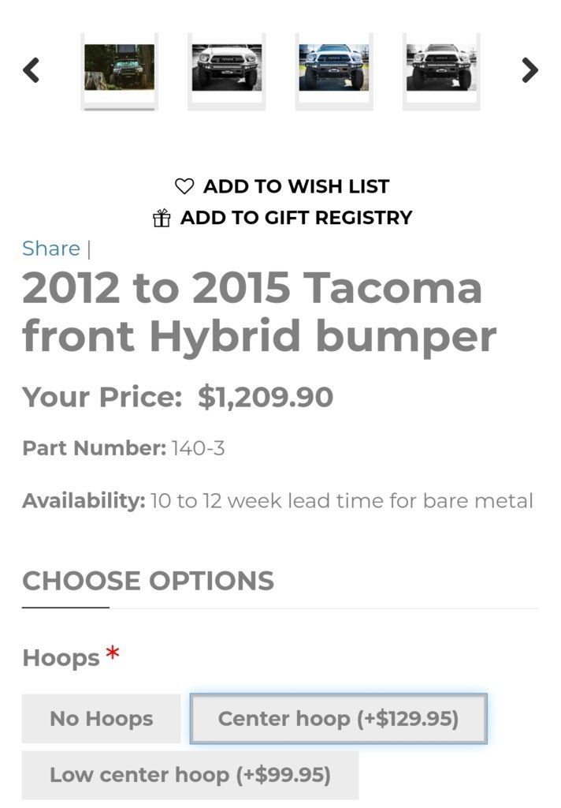Click the ADD TO GIFT REGISTRY text
The height and width of the screenshot is (808, 561).
pyautogui.click(x=296, y=218)
